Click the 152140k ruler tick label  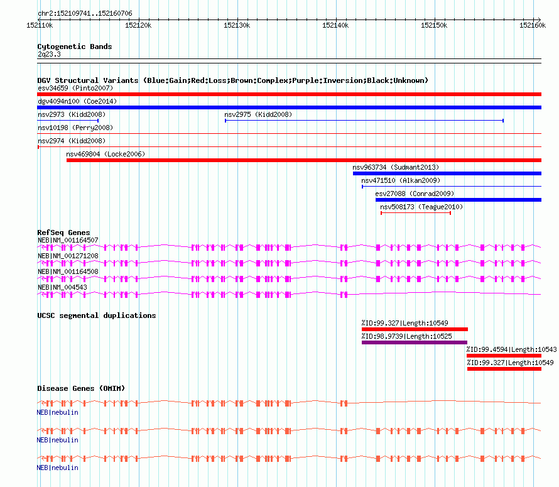pos(335,25)
